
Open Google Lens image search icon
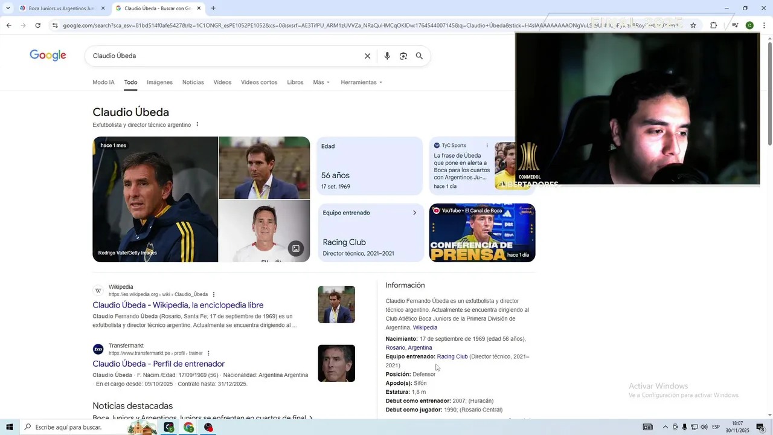point(403,56)
